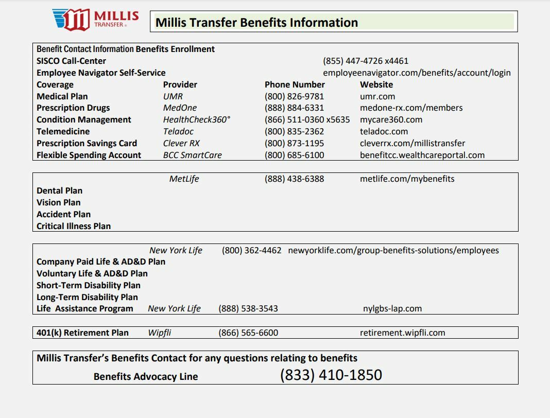This screenshot has width=550, height=418.
Task: Select 'Flexible Spending Account' row label
Action: [89, 155]
